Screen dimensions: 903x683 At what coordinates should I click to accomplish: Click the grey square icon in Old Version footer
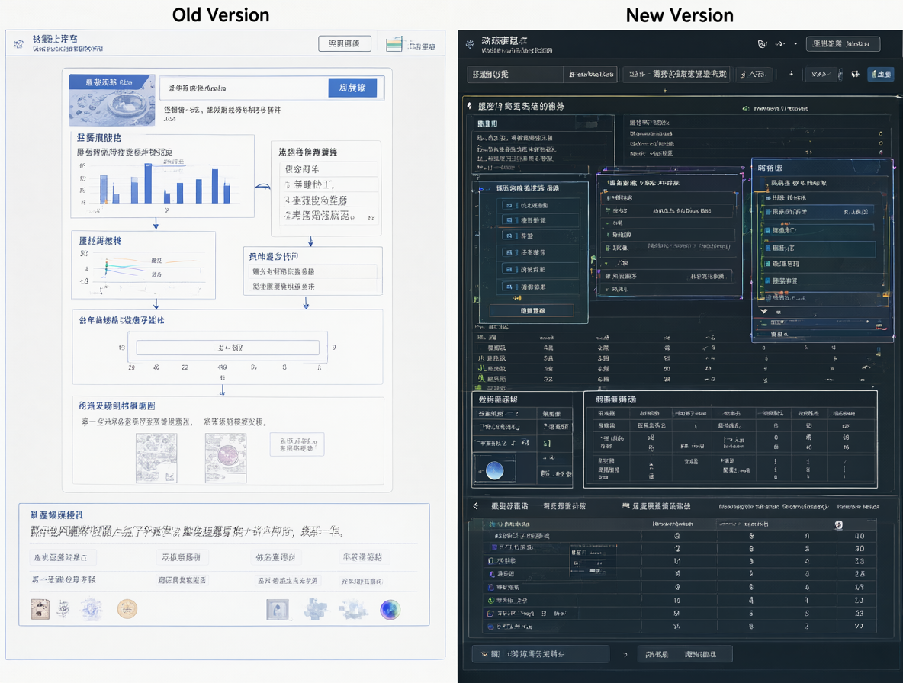pos(278,609)
